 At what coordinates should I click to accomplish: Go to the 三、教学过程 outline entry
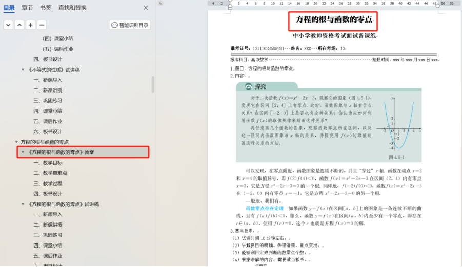click(48, 183)
